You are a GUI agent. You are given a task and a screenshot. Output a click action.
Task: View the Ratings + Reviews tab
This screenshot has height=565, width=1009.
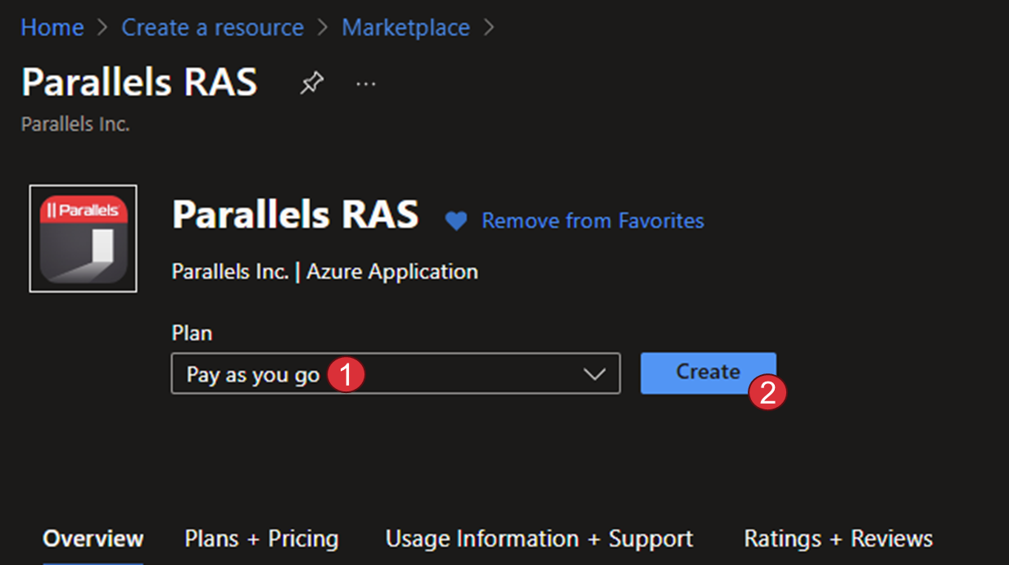click(x=838, y=539)
